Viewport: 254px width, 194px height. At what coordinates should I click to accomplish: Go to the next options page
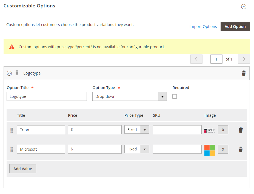244,59
